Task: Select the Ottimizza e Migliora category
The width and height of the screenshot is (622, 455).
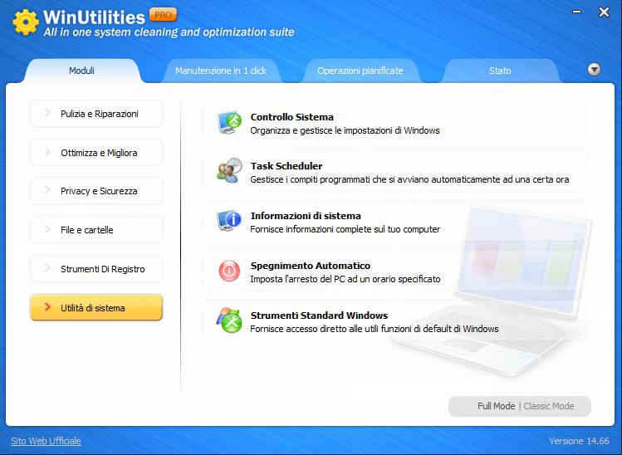Action: 96,152
